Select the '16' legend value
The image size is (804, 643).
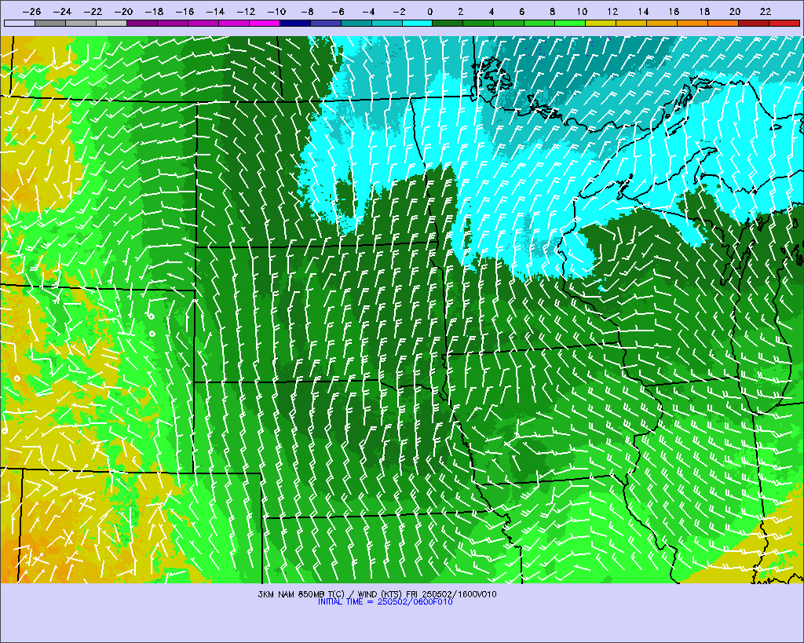click(x=674, y=12)
